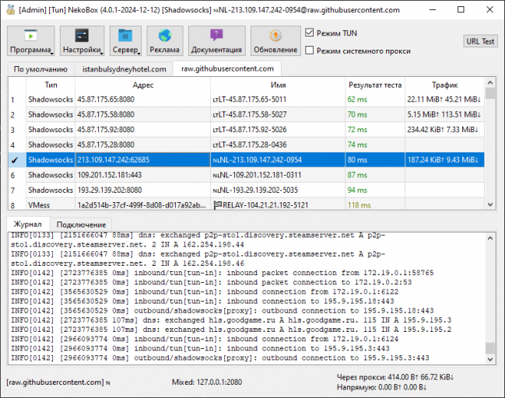This screenshot has width=505, height=398.
Task: Click the 118 ms test result
Action: pos(359,205)
